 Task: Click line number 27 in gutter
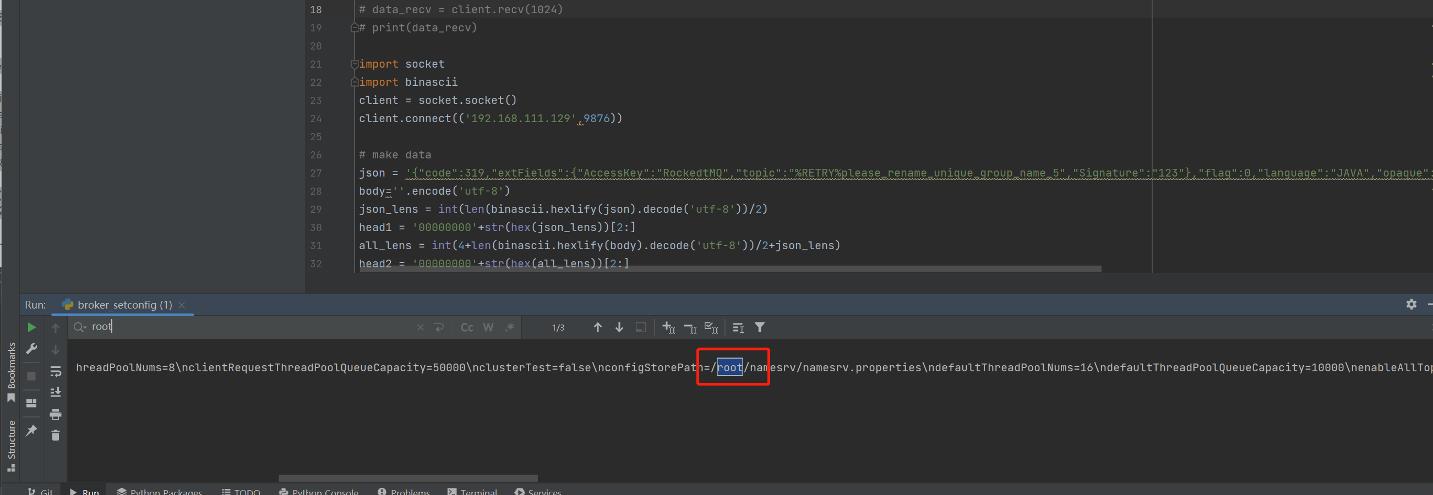click(x=316, y=173)
